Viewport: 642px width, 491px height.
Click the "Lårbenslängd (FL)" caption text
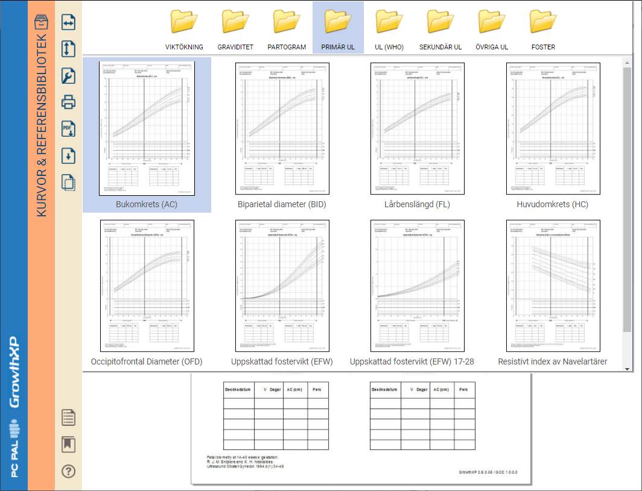coord(417,204)
